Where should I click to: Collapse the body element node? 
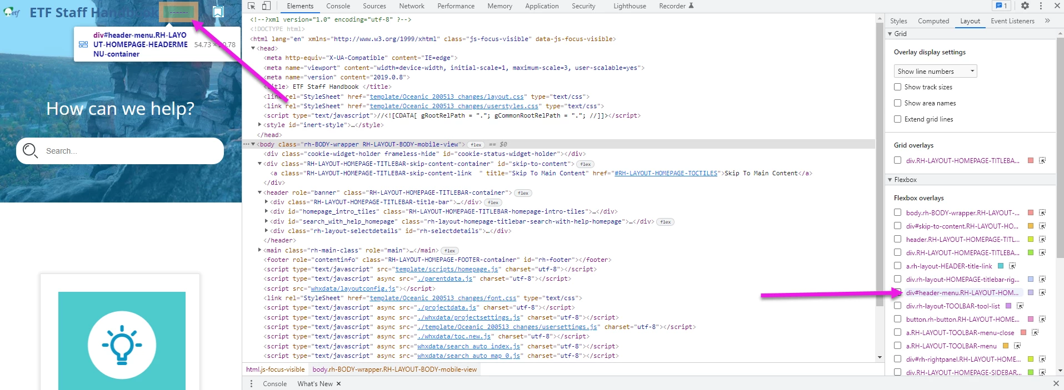[253, 144]
